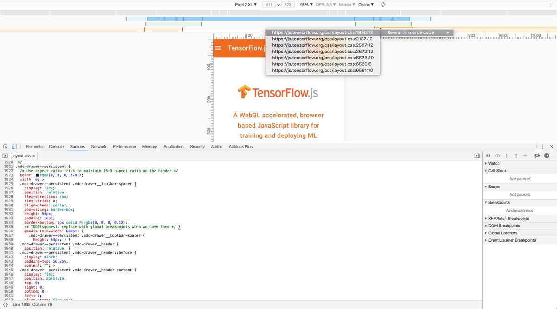
Task: Open the Memory tab
Action: pyautogui.click(x=150, y=147)
